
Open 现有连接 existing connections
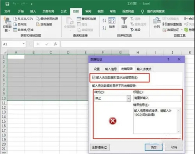[44, 24]
